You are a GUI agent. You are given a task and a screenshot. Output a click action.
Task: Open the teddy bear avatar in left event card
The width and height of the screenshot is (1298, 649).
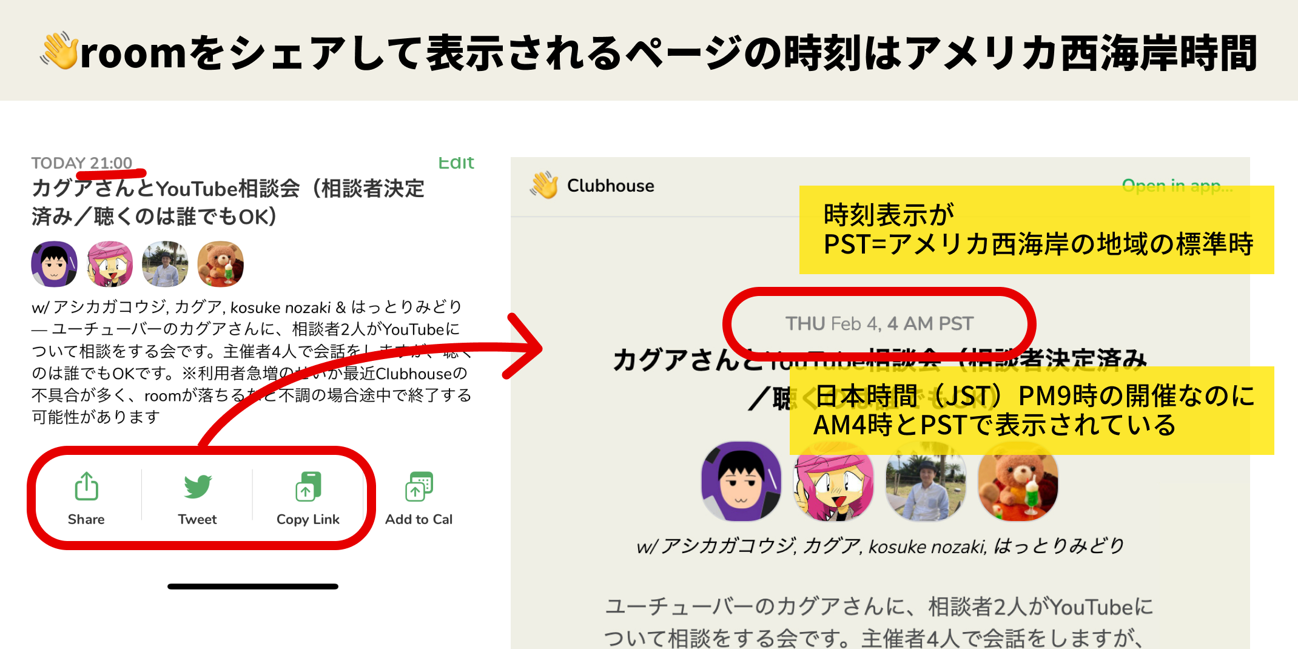(x=221, y=264)
